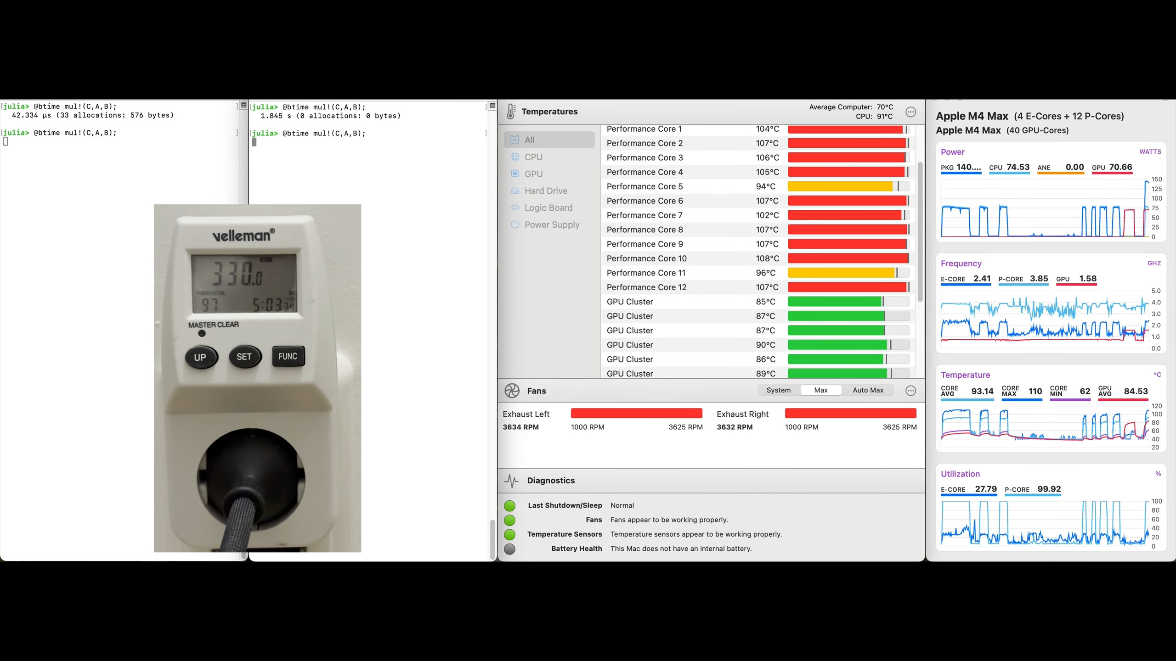
Task: Open the left terminal pane menu icon
Action: coord(244,106)
